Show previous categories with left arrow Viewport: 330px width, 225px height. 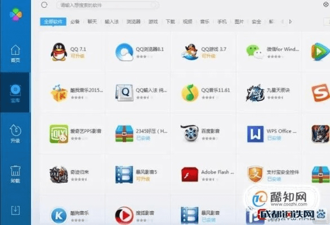[283, 21]
